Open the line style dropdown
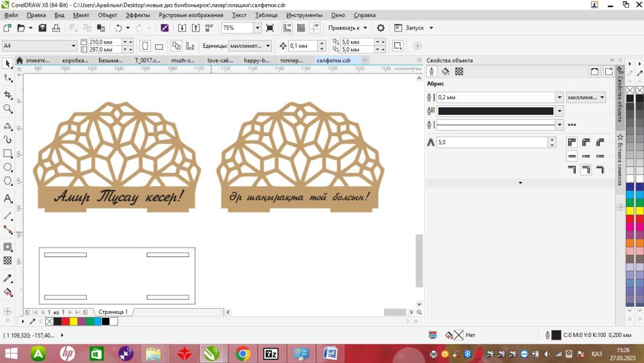 [x=559, y=125]
